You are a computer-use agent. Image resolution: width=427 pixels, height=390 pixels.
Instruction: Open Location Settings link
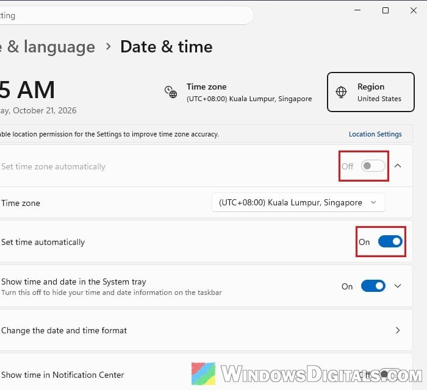(x=375, y=134)
